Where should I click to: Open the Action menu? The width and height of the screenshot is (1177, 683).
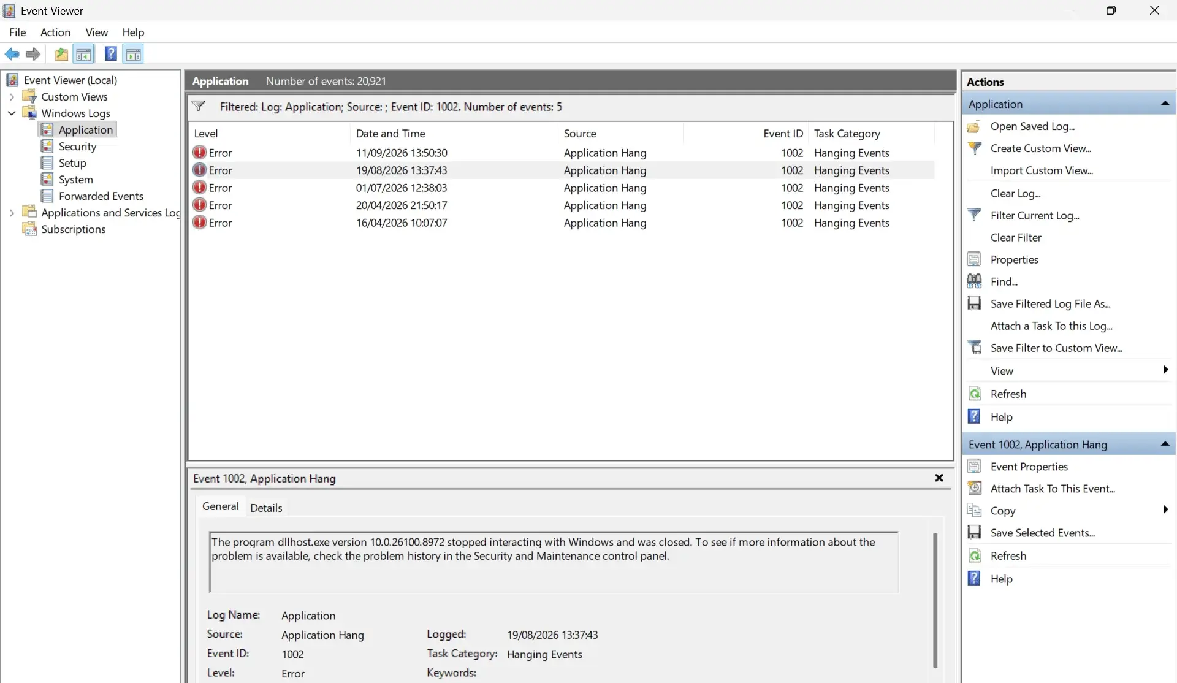coord(55,32)
